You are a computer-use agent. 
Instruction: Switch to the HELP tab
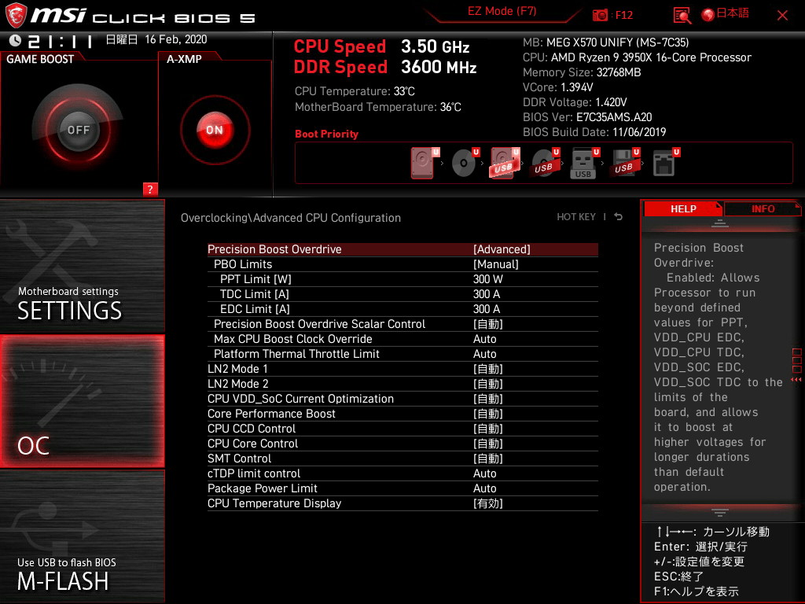click(683, 209)
